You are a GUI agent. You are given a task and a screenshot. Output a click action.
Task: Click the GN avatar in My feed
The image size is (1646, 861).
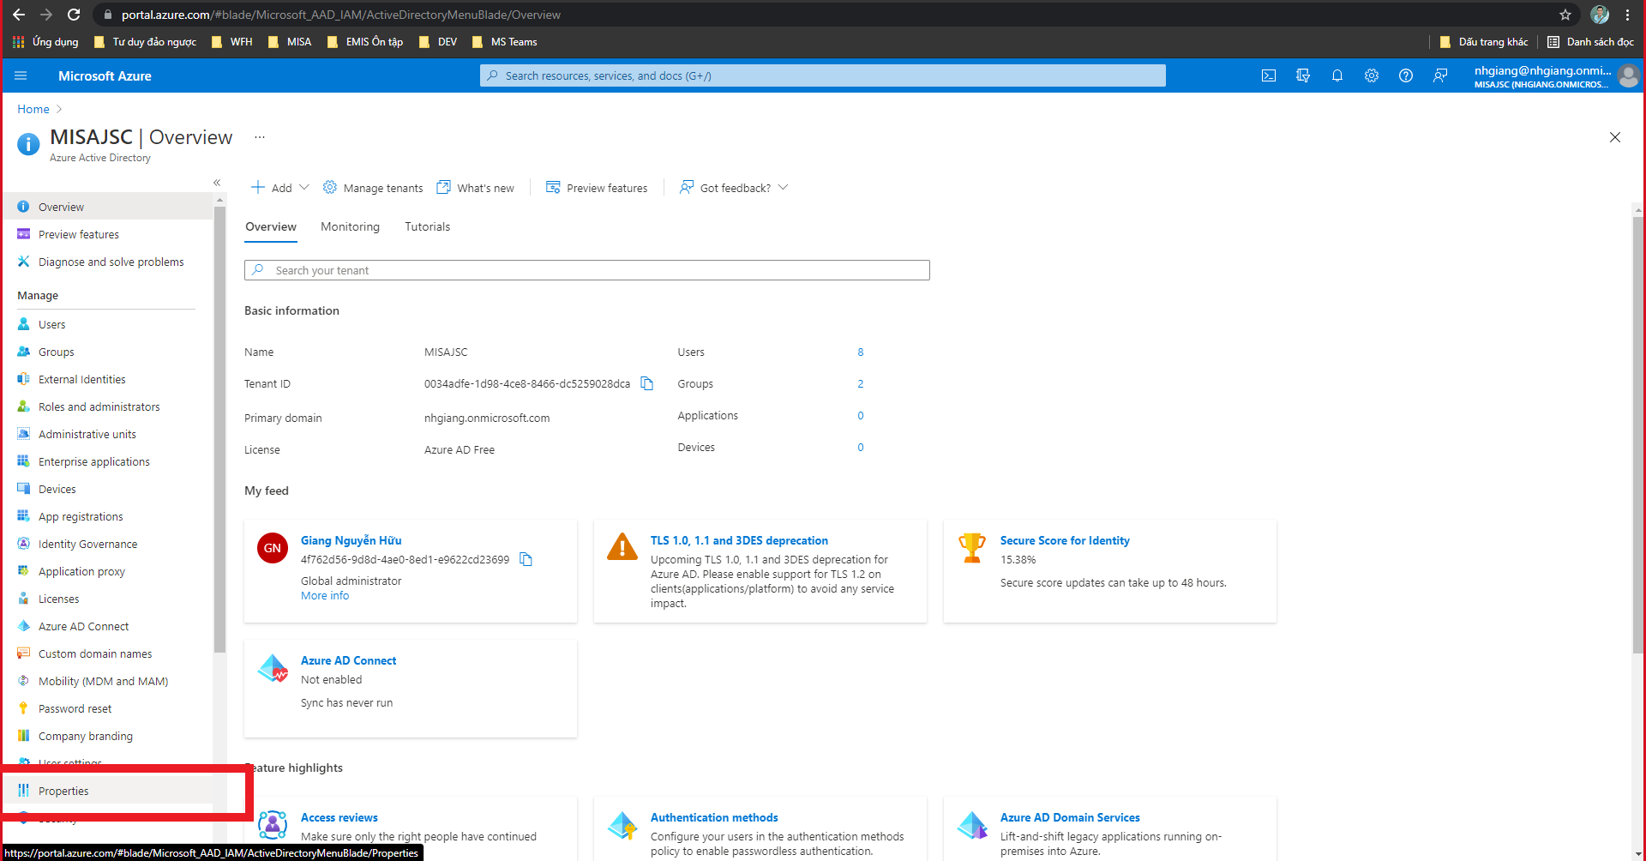pyautogui.click(x=273, y=548)
